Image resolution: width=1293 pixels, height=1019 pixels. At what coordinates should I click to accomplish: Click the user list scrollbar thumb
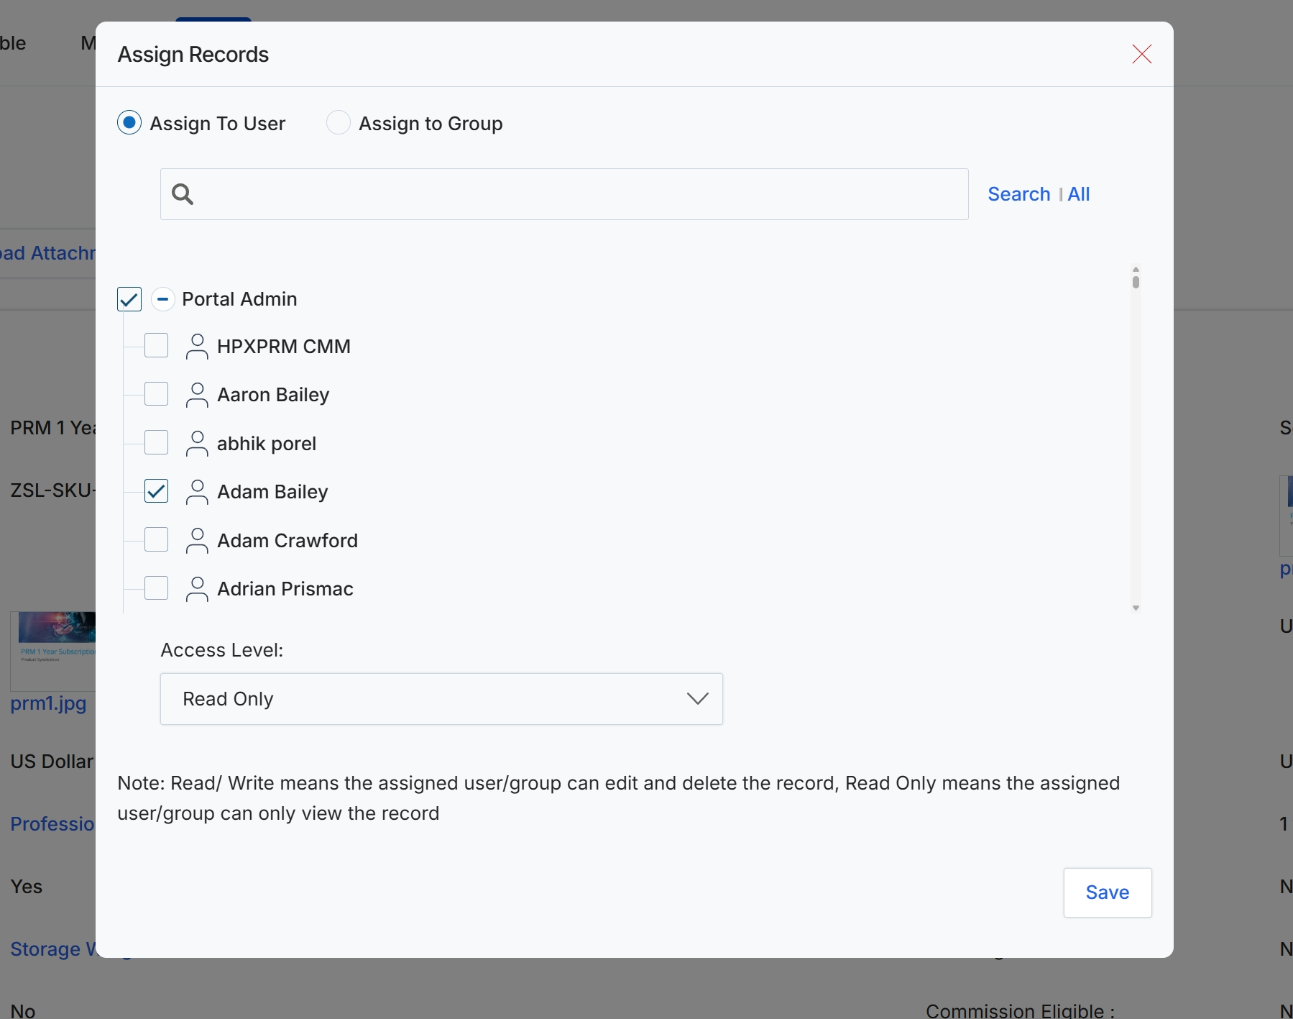tap(1136, 281)
